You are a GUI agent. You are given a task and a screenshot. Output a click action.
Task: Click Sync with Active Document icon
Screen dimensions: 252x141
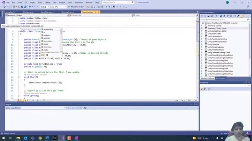[x=221, y=16]
